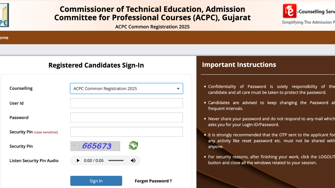
Task: Click the Registered Candidates Sign-In heading
Action: [x=96, y=65]
